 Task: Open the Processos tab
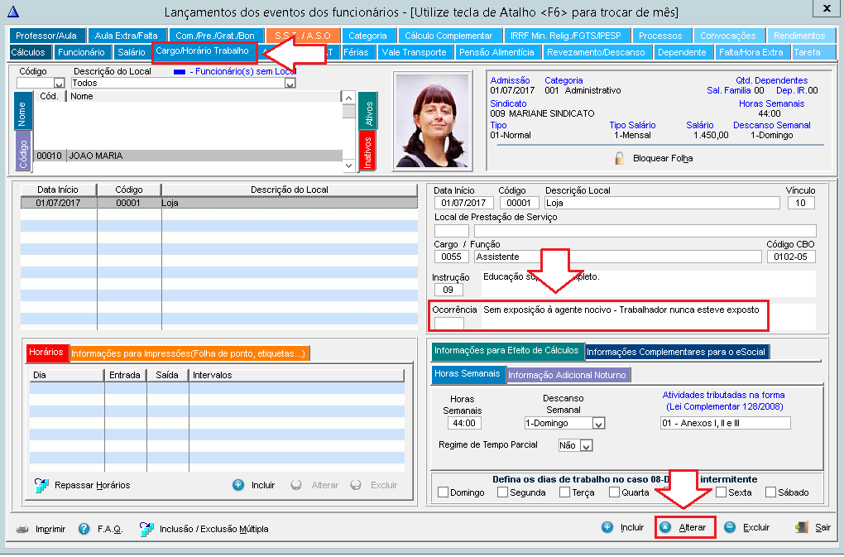tap(660, 36)
